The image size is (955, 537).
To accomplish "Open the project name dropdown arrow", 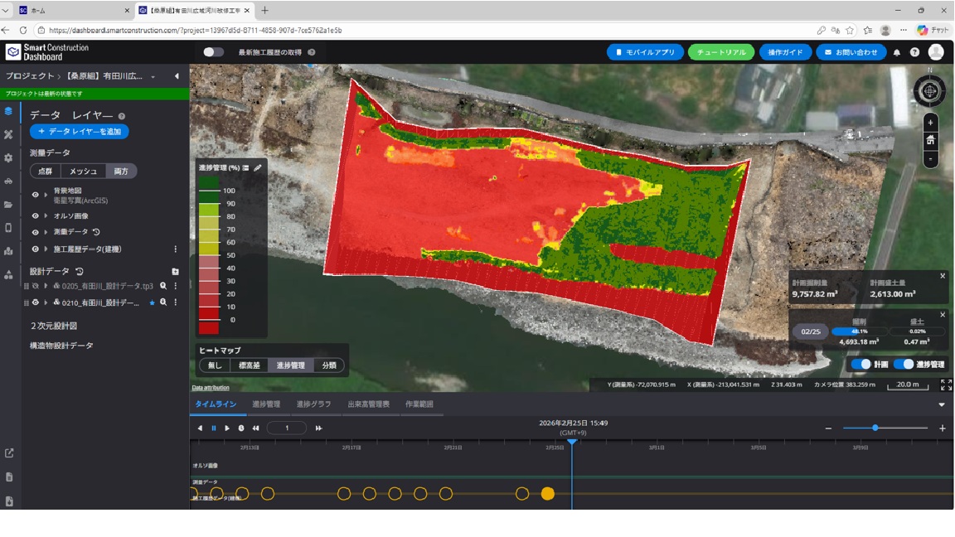I will (153, 77).
